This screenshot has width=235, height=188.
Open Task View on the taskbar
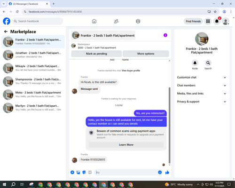pos(22,184)
